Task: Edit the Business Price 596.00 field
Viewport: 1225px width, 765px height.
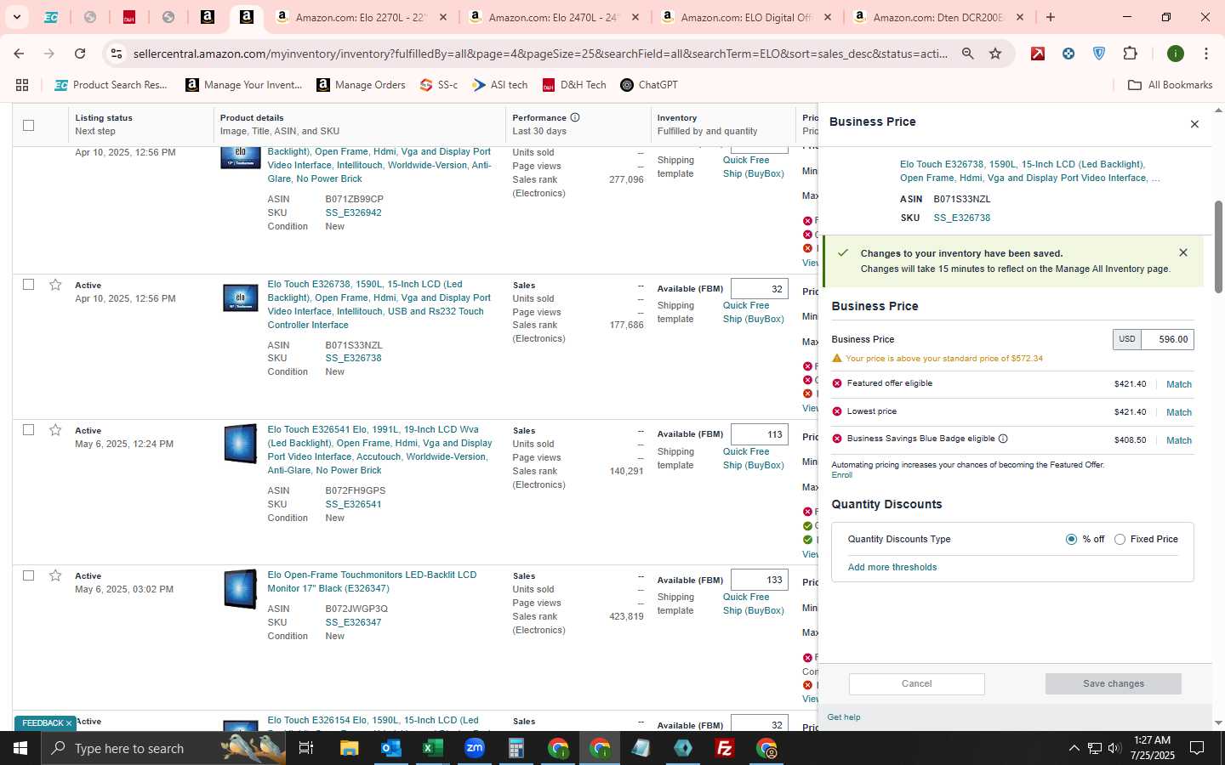Action: point(1166,339)
